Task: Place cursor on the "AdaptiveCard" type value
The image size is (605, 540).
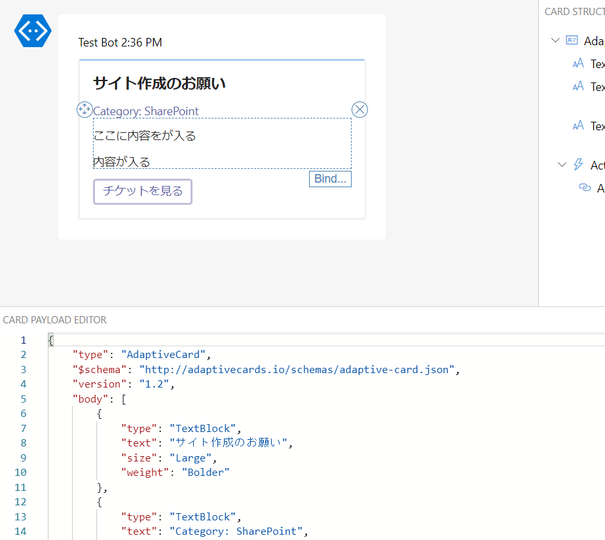Action: pyautogui.click(x=163, y=355)
